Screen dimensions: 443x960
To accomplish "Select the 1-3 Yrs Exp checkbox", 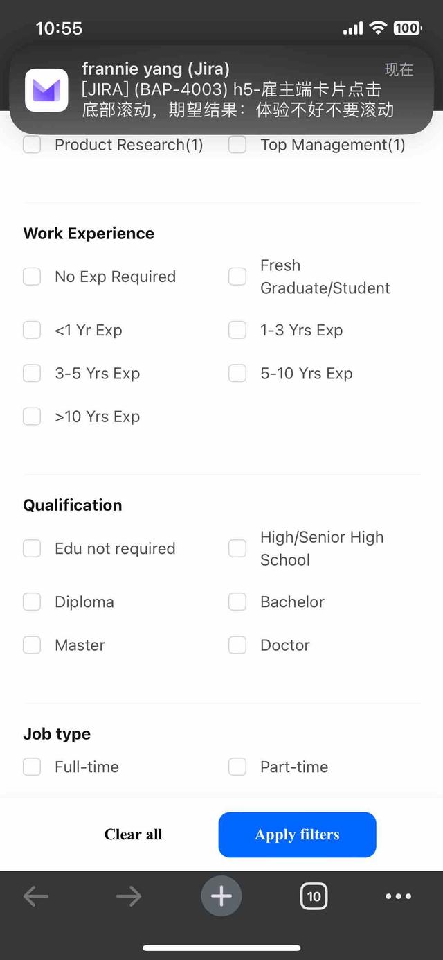I will [x=237, y=330].
